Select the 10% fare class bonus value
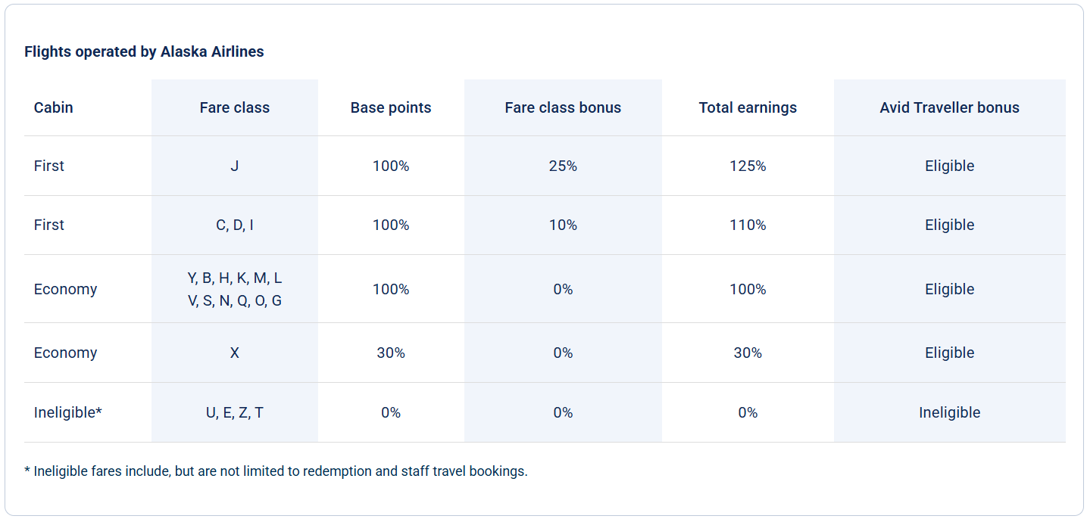This screenshot has height=519, width=1087. 563,225
